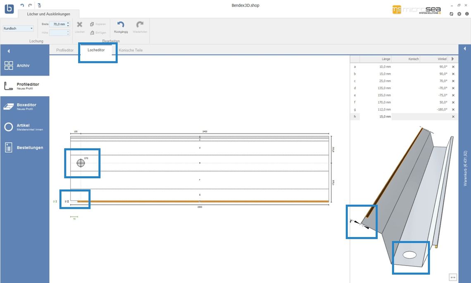Screen dimensions: 471x283
Task: Click the 70,0° angle of row c
Action: pyautogui.click(x=443, y=81)
